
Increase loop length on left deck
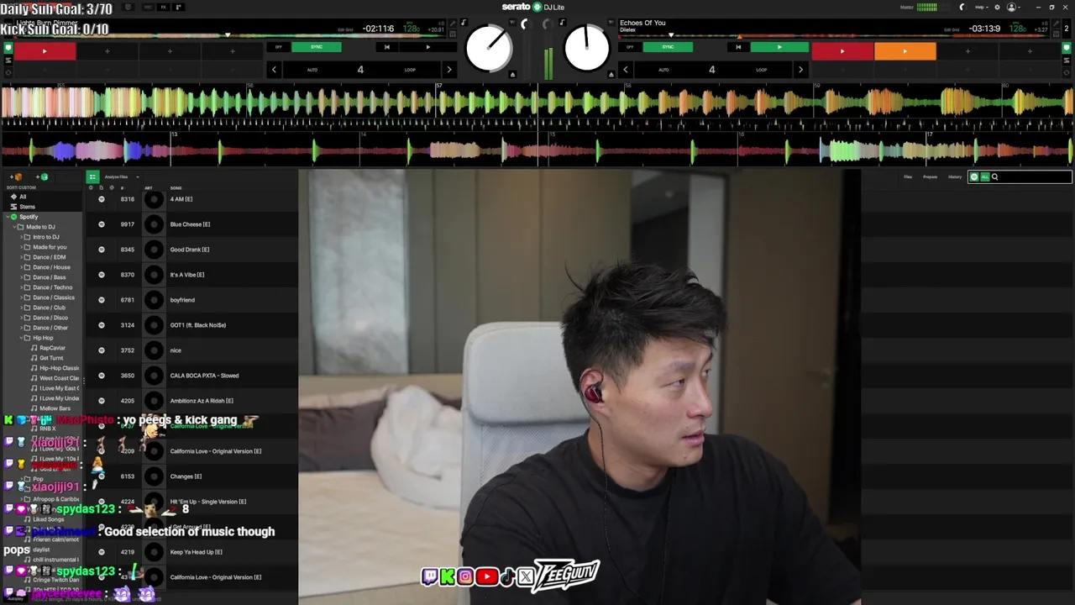[x=448, y=70]
